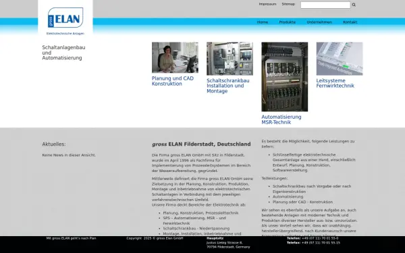The height and width of the screenshot is (253, 405).
Task: Follow the Automatisierung MSR-Technik link
Action: (x=281, y=119)
